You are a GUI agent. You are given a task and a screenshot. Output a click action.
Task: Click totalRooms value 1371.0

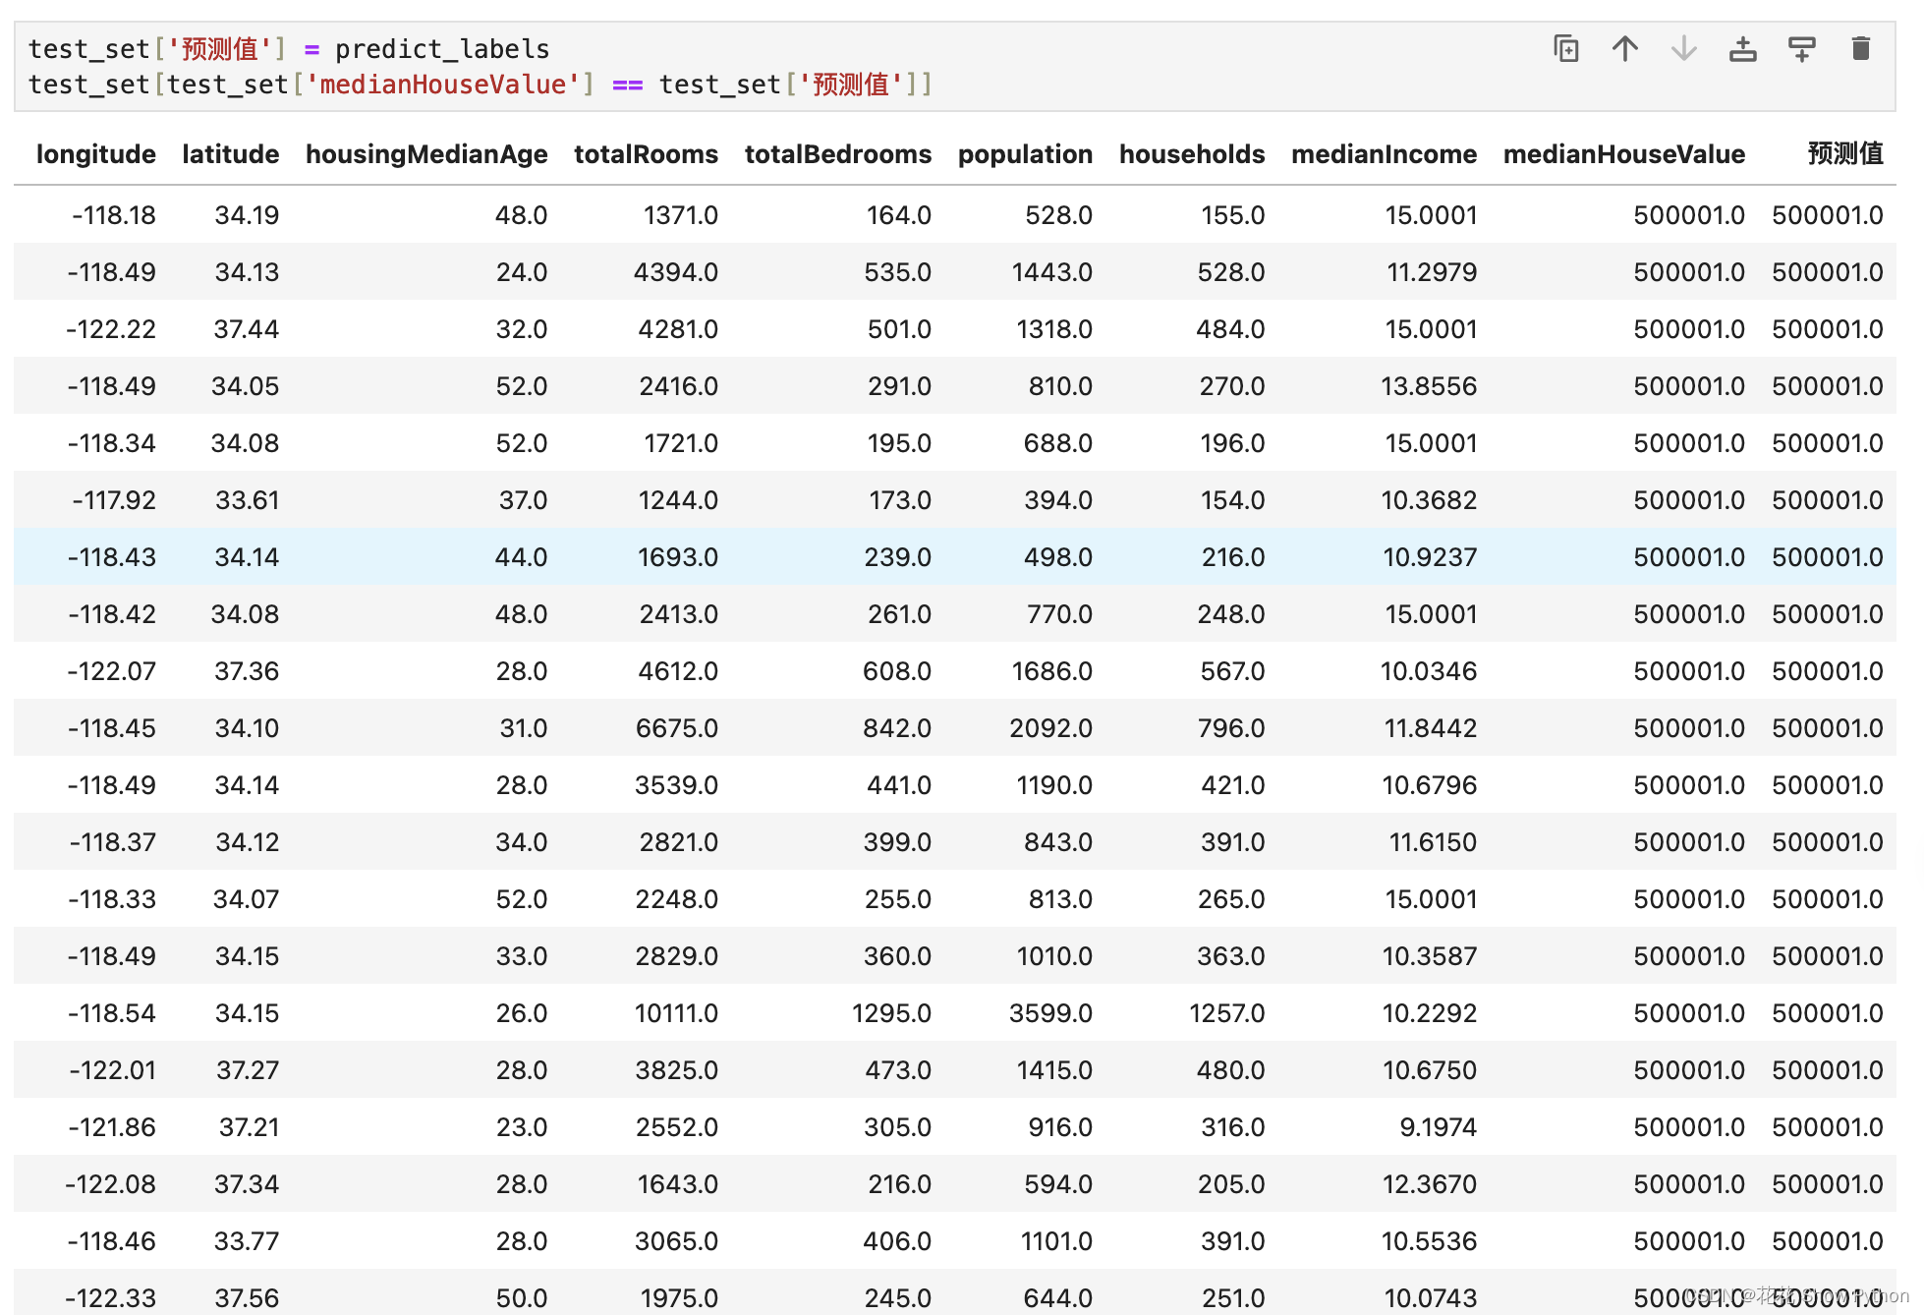click(x=680, y=215)
